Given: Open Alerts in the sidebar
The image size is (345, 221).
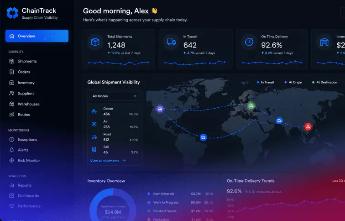Looking at the screenshot, I should tap(23, 150).
